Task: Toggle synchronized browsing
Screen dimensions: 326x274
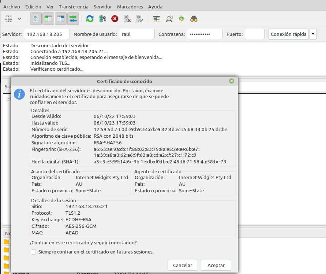Action: [x=181, y=18]
